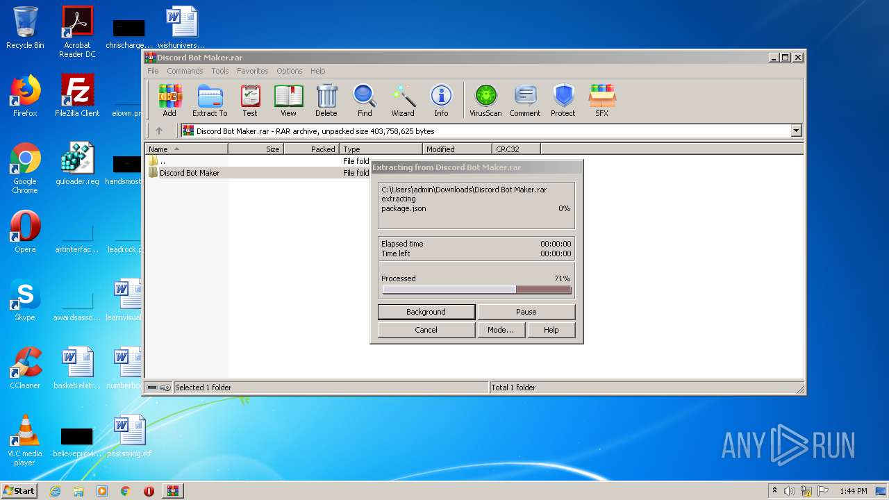Click the volume speaker tray icon

tap(790, 491)
